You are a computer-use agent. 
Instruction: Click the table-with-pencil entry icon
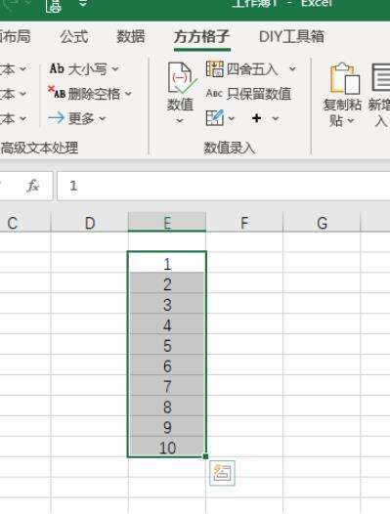point(215,118)
